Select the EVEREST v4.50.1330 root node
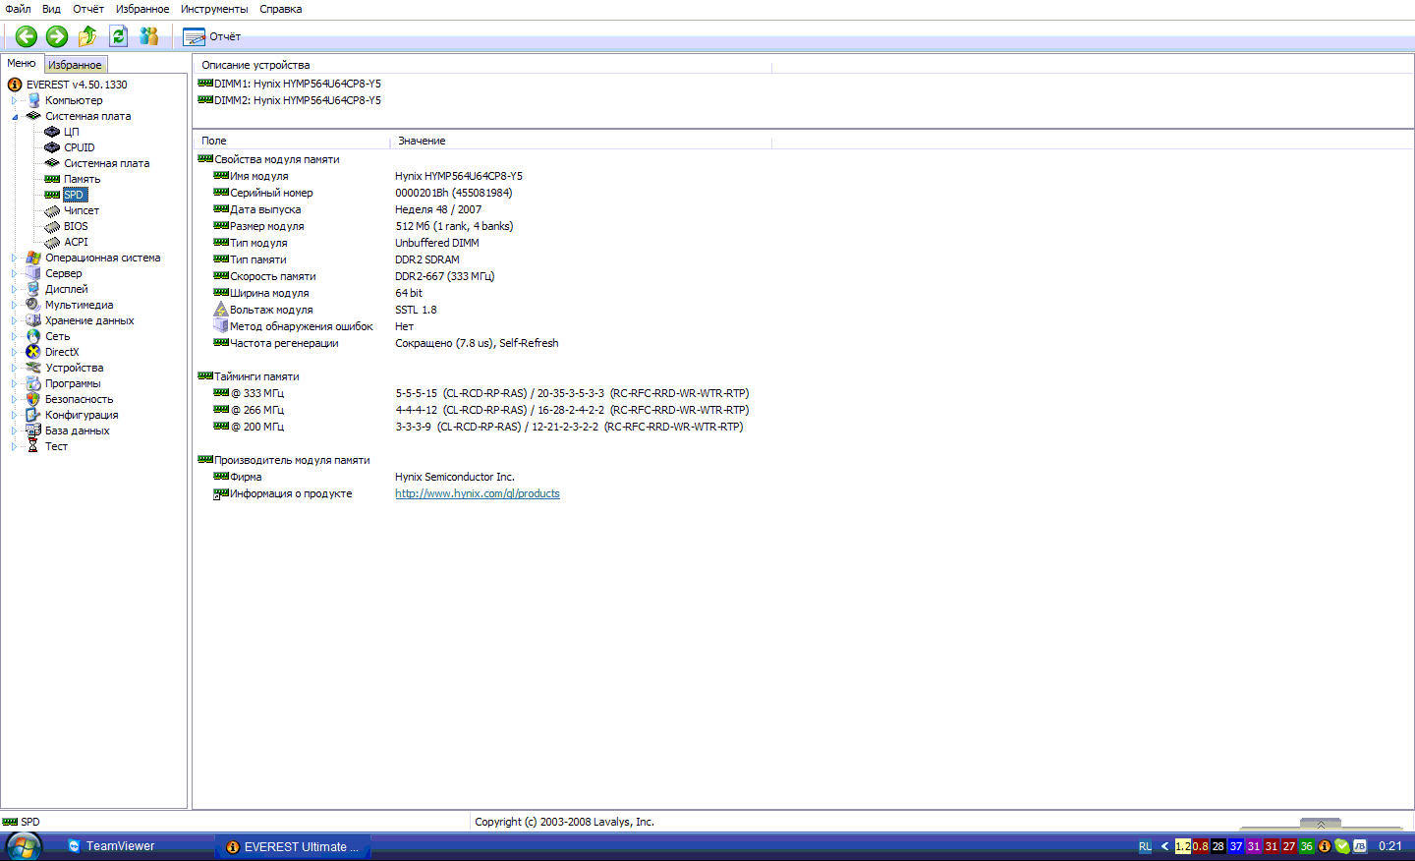The width and height of the screenshot is (1415, 861). click(77, 85)
